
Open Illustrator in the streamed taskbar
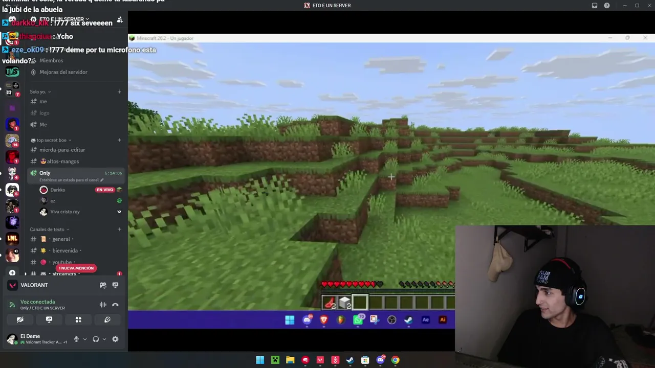[443, 320]
